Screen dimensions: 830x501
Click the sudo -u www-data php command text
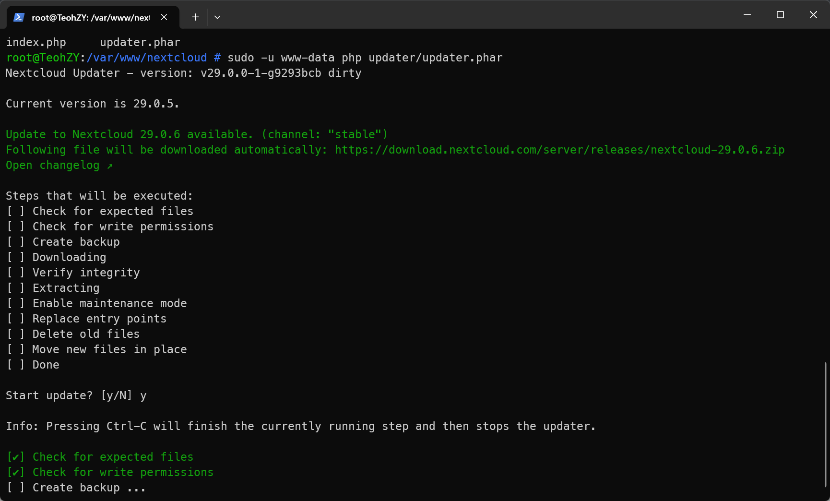coord(365,58)
